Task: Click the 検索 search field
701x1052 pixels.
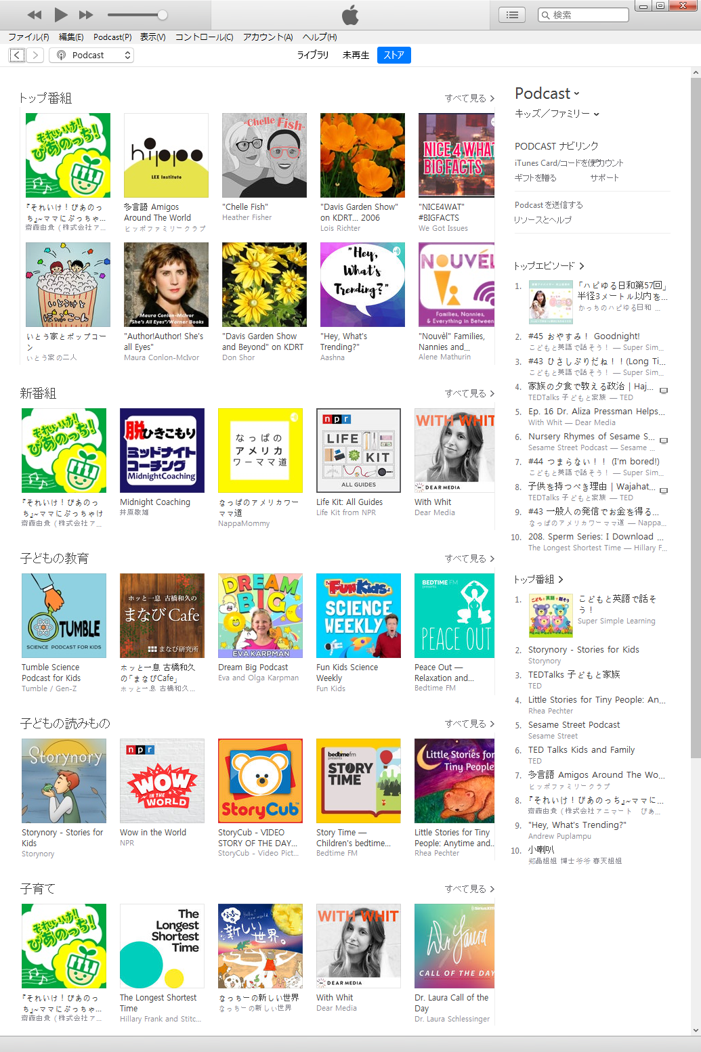Action: click(x=583, y=15)
